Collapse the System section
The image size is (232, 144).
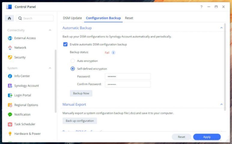pyautogui.click(x=50, y=68)
